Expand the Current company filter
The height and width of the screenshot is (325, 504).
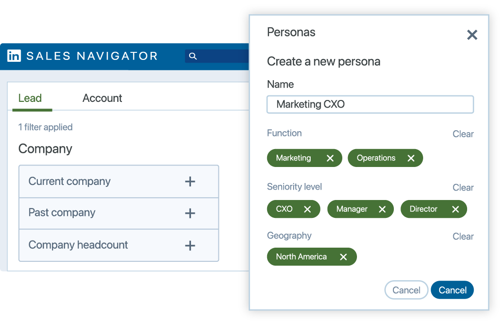click(190, 181)
